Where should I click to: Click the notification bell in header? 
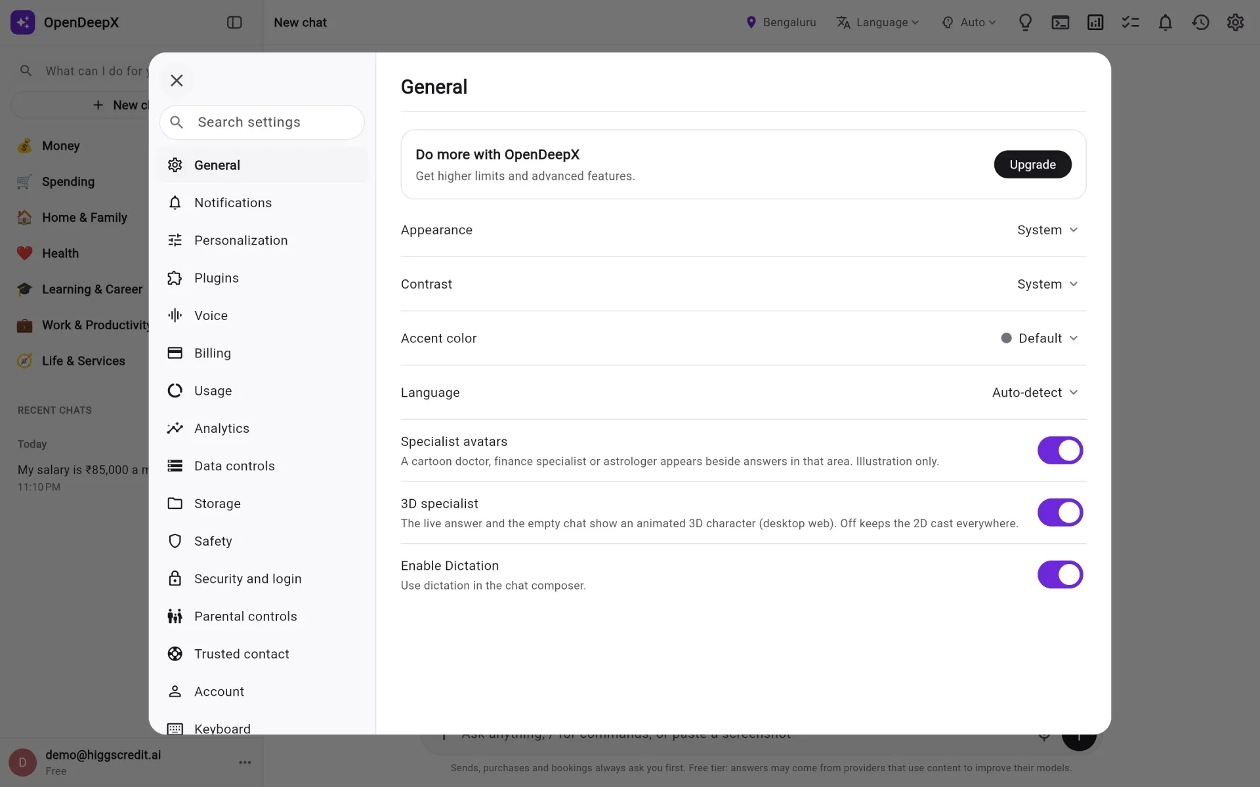tap(1165, 22)
